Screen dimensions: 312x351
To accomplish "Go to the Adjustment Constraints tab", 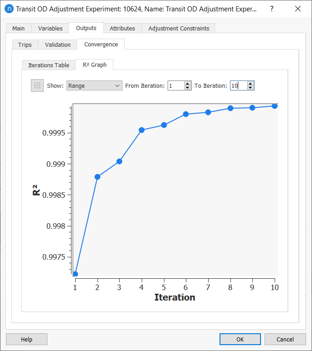I will tap(179, 28).
